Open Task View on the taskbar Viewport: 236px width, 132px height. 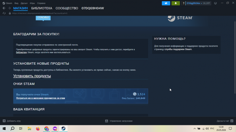tap(21, 129)
